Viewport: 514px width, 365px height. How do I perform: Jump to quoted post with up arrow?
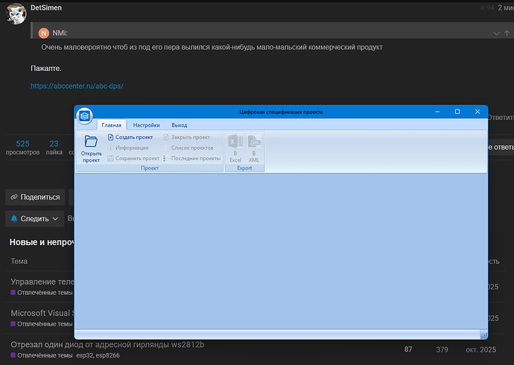coord(507,33)
